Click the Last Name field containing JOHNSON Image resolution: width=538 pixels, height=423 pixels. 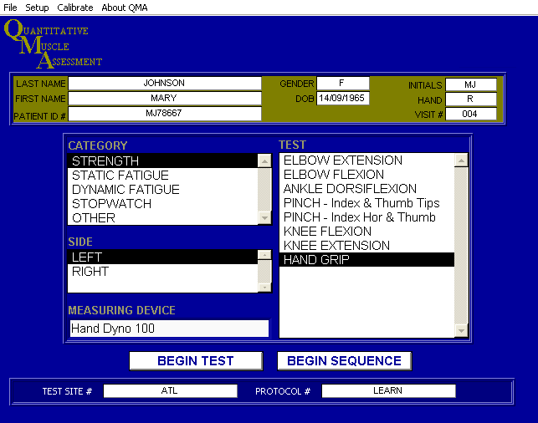(164, 84)
